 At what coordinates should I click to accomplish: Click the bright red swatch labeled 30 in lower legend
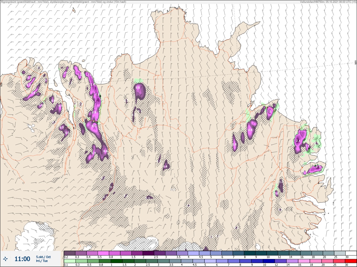tap(351, 261)
